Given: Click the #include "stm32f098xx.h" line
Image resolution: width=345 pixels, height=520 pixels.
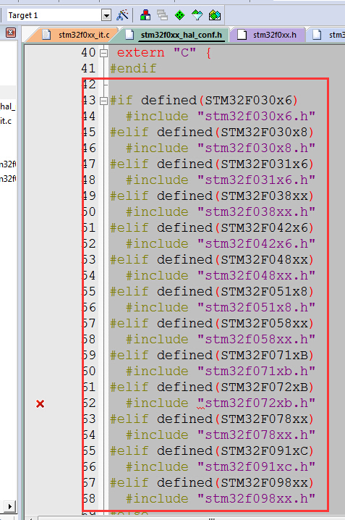Looking at the screenshot, I should coord(220,498).
